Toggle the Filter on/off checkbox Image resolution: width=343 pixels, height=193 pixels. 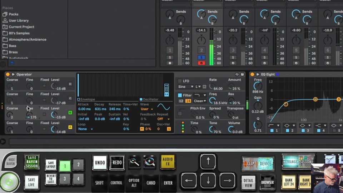[x=180, y=95]
